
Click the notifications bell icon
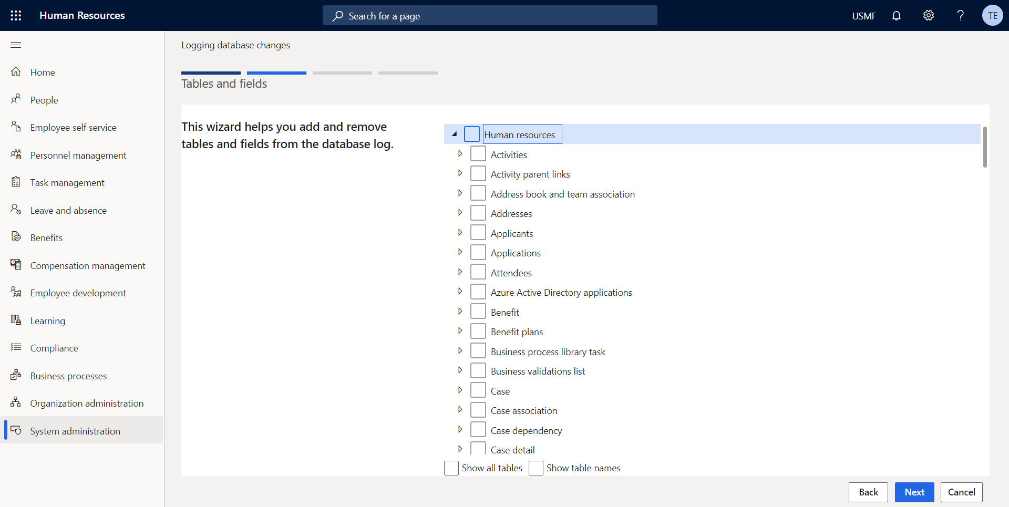(896, 15)
